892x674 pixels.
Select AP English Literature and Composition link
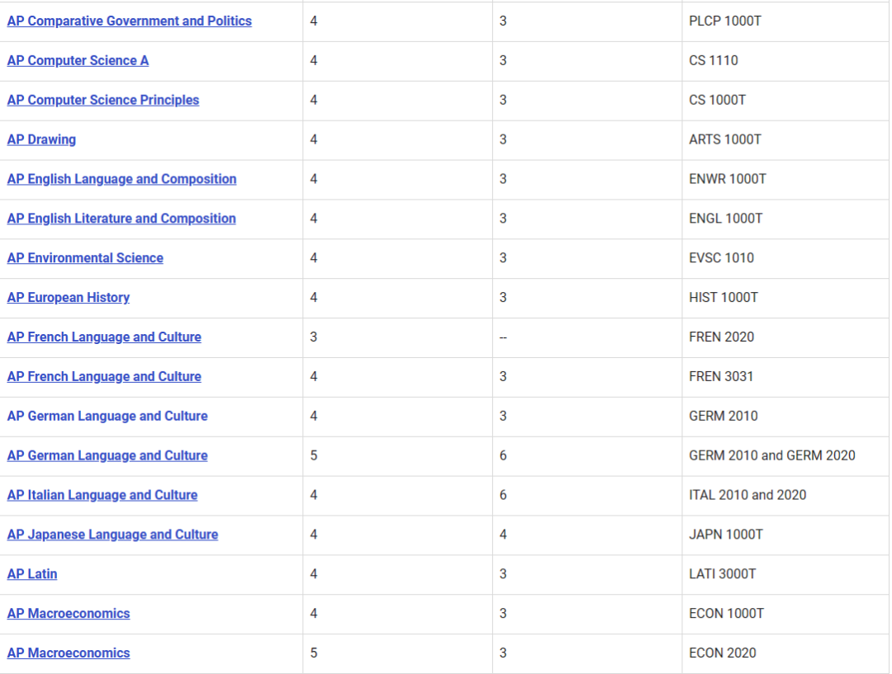121,219
